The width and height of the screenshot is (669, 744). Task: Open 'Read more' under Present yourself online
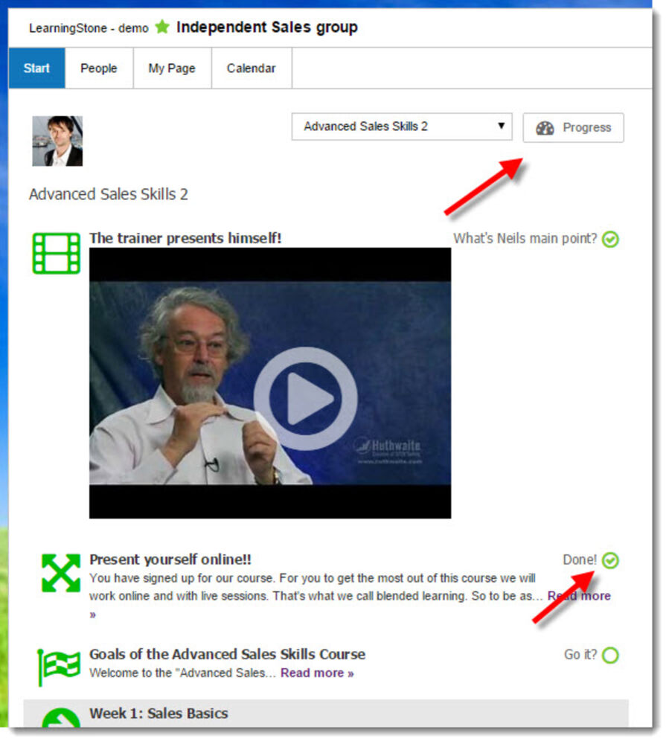tap(578, 596)
